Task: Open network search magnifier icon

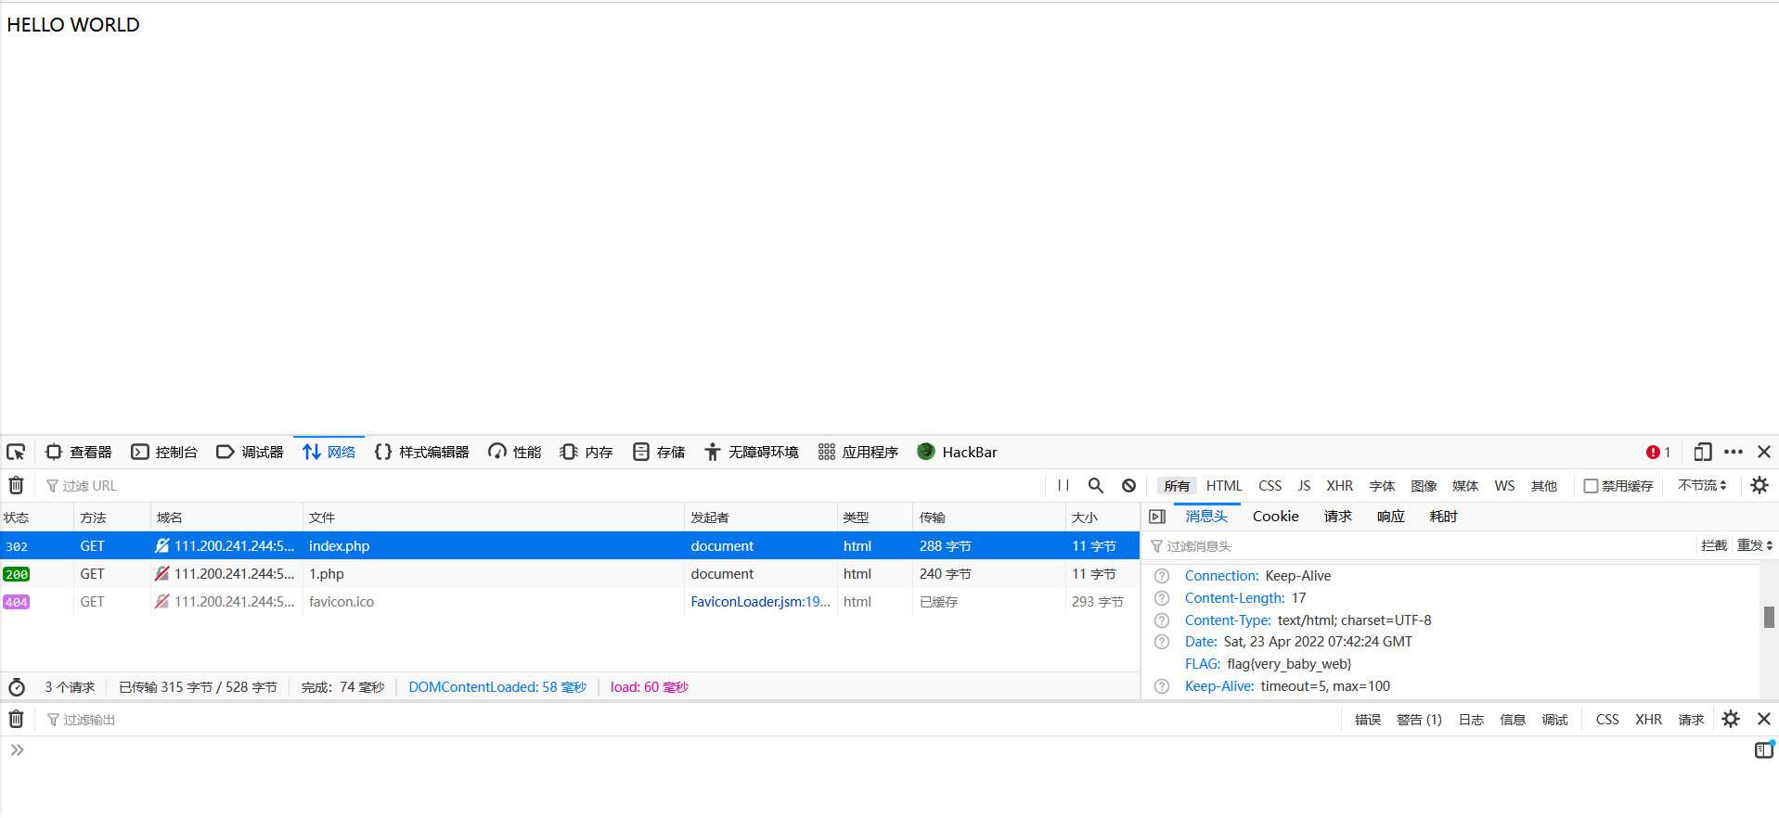Action: 1096,485
